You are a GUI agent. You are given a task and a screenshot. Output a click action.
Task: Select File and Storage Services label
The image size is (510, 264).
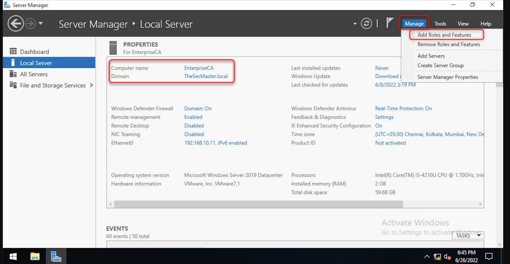(x=53, y=85)
